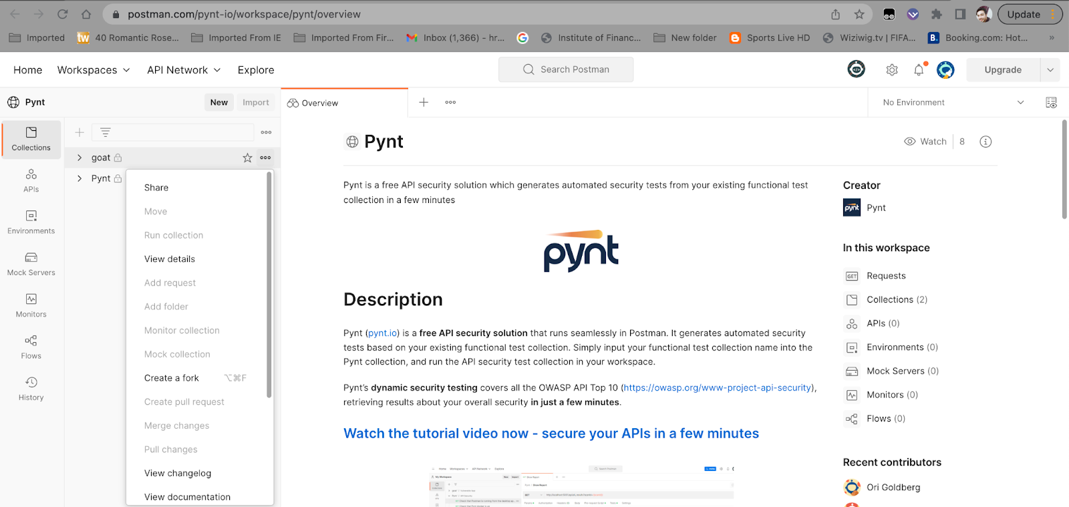The height and width of the screenshot is (507, 1069).
Task: Click the sync status icon in header
Action: (857, 69)
